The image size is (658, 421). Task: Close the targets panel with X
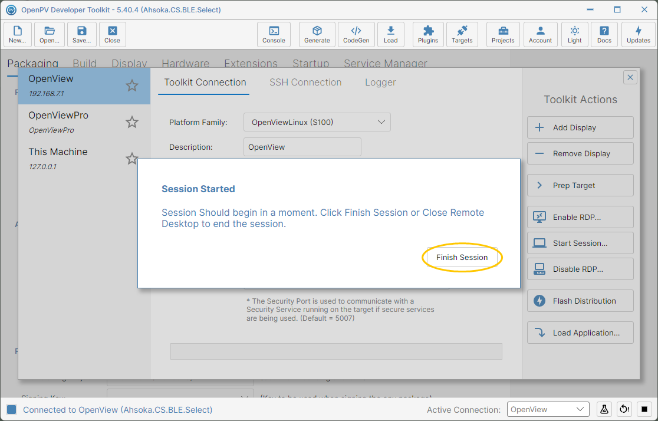630,77
